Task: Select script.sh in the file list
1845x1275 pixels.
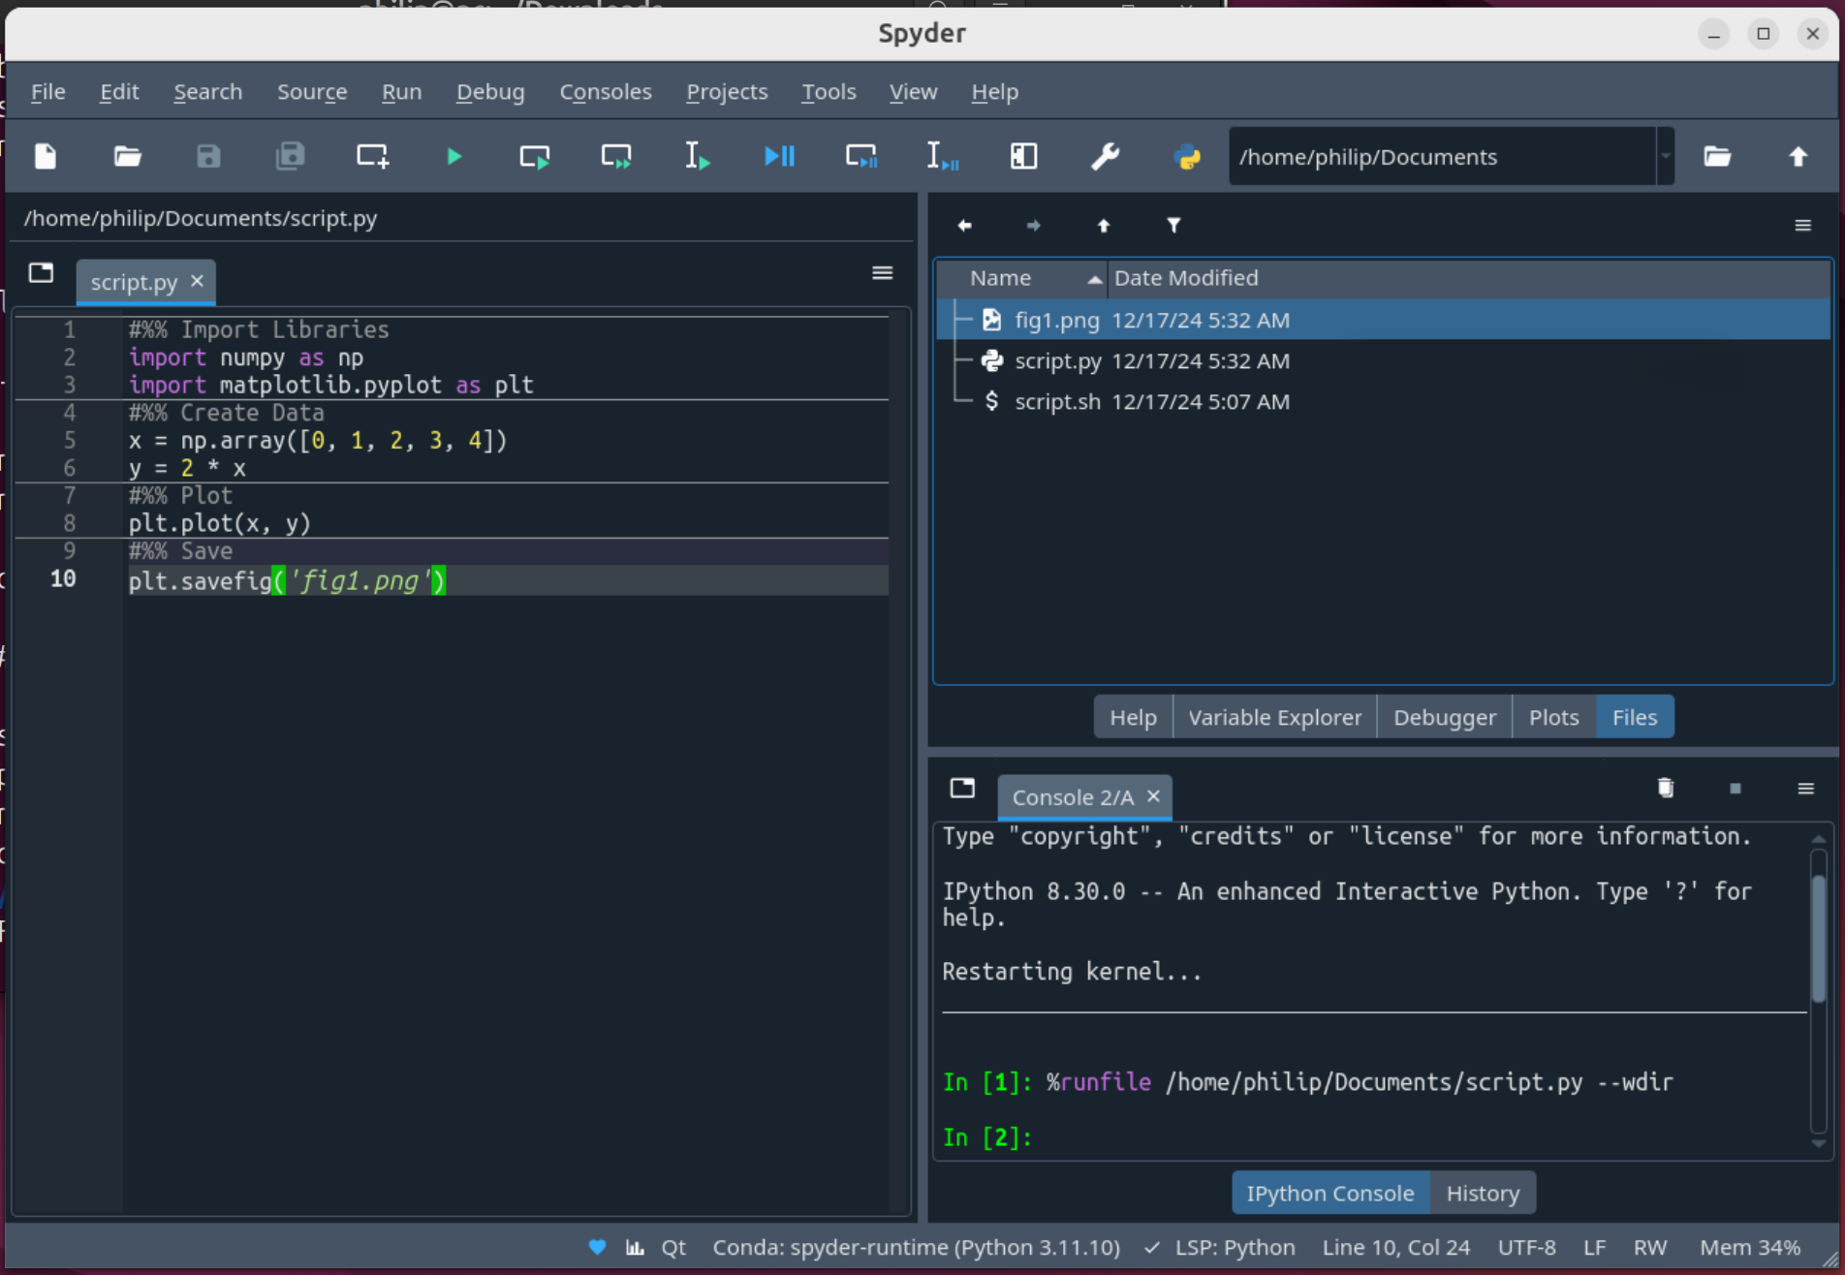Action: [x=1383, y=401]
